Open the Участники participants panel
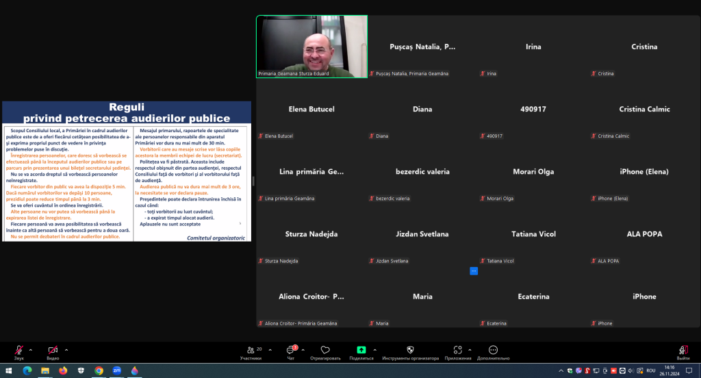 (x=251, y=353)
